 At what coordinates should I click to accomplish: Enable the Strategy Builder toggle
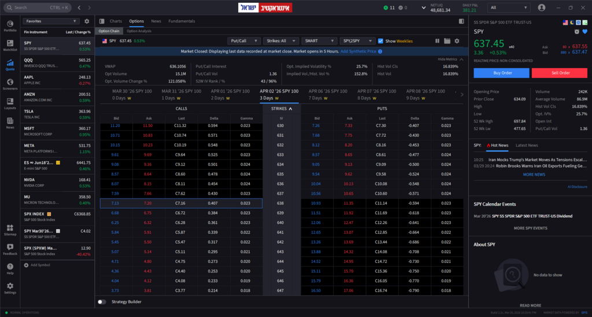[102, 301]
